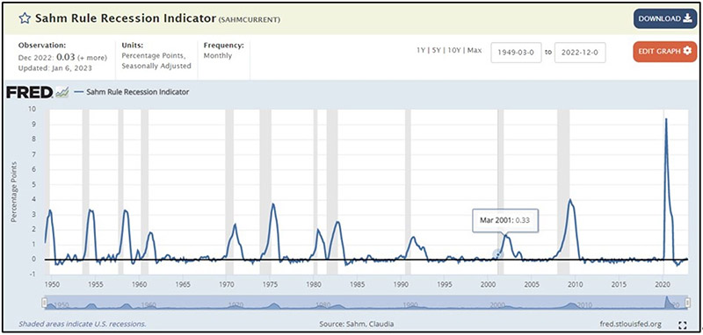
Task: Click the start date field 1949-03-0
Action: (x=517, y=53)
